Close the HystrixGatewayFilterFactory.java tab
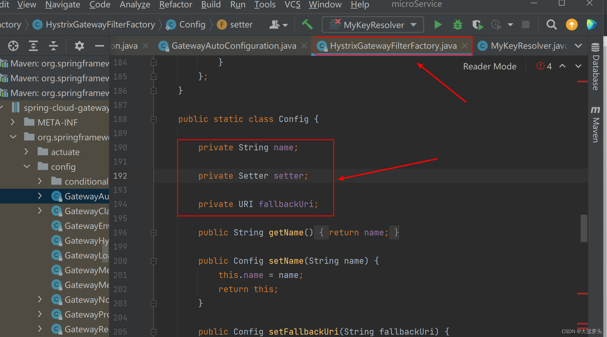Screen dimensions: 607x337 point(465,46)
